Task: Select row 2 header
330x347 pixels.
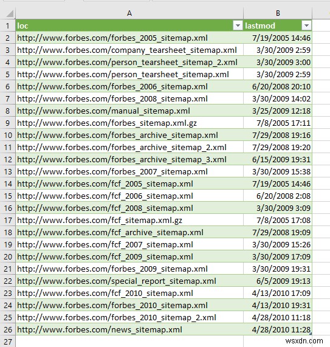Action: click(8, 38)
